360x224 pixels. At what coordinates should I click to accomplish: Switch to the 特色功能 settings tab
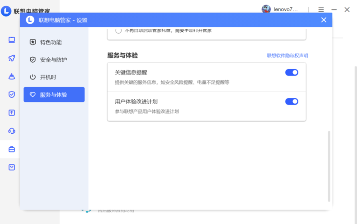51,42
